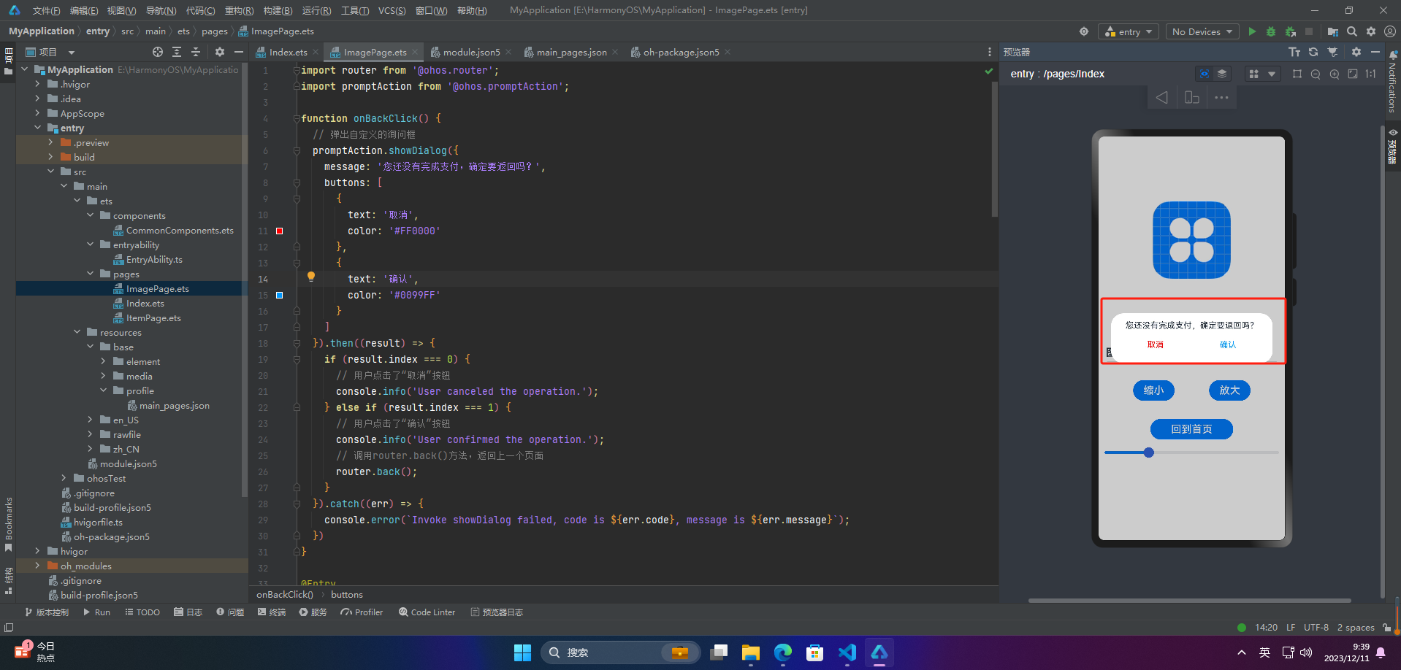Click the green Debug bug icon
This screenshot has height=670, width=1401.
click(x=1271, y=31)
